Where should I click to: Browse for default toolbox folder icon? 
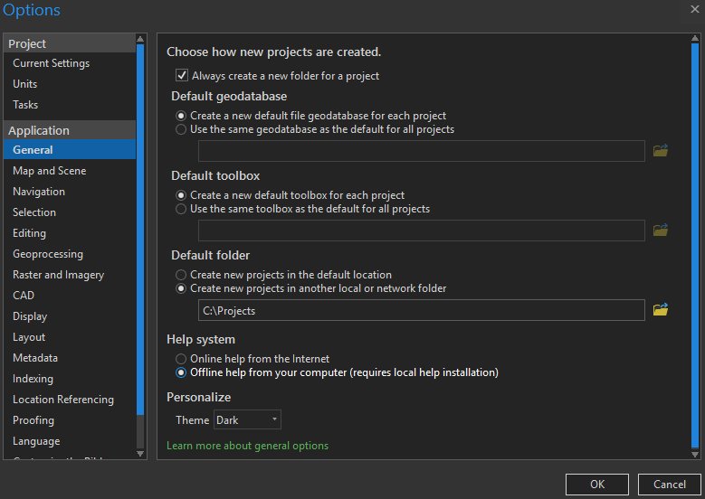tap(660, 230)
